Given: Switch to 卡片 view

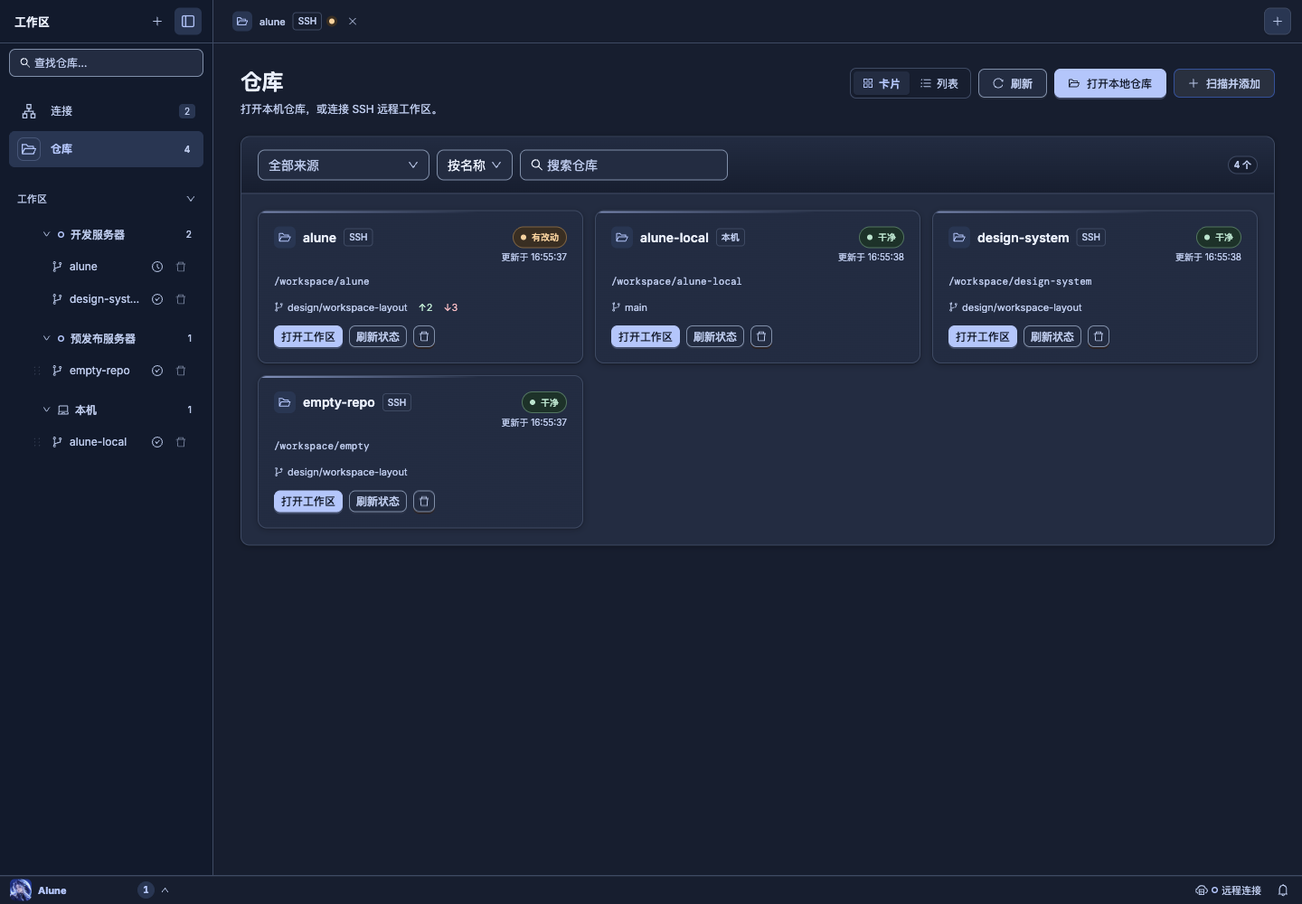Looking at the screenshot, I should click(882, 83).
